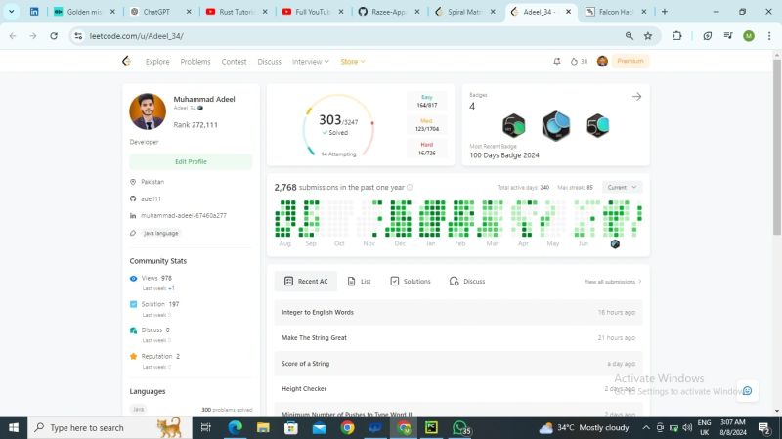The width and height of the screenshot is (782, 439).
Task: Expand the Interview dropdown
Action: (310, 62)
